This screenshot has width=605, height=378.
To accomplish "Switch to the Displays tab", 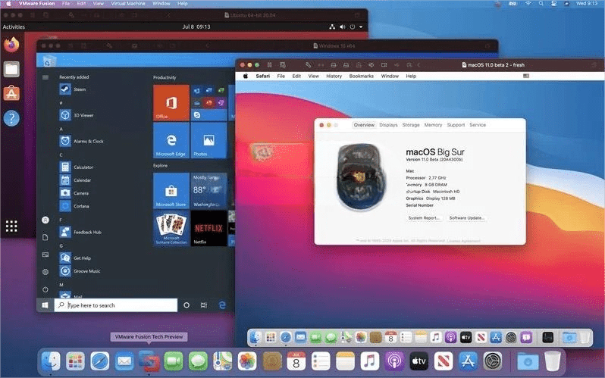I will tap(388, 125).
